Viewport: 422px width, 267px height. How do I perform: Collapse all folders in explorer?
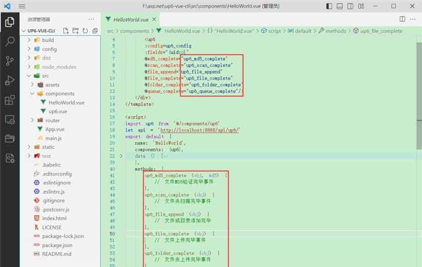95,31
